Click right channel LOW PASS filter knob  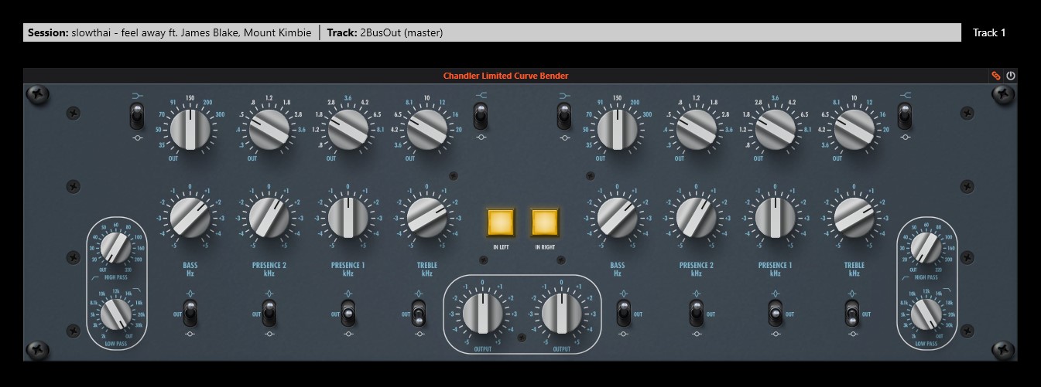coord(926,314)
